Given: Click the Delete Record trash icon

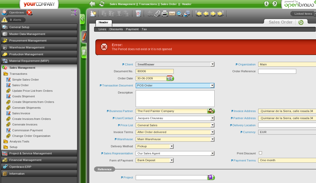Looking at the screenshot, I should (138, 14).
